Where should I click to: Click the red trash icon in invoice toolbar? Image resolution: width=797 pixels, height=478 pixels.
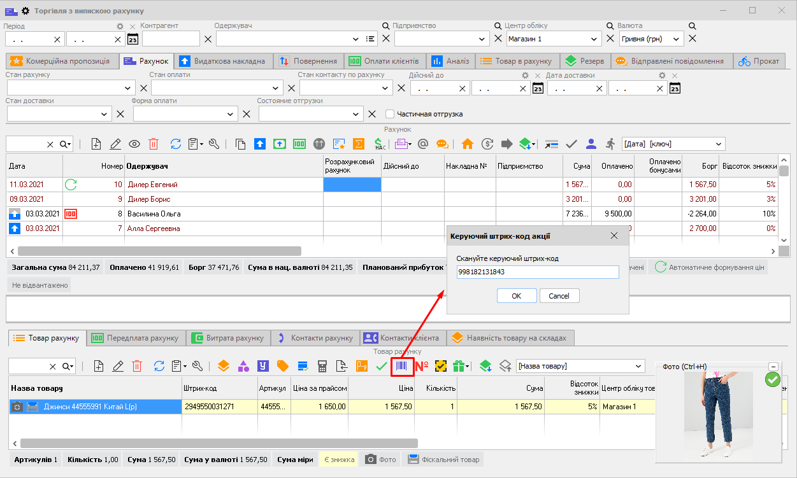pos(154,144)
